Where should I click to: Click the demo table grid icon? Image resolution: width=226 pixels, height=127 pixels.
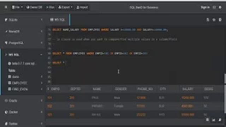click(10, 77)
